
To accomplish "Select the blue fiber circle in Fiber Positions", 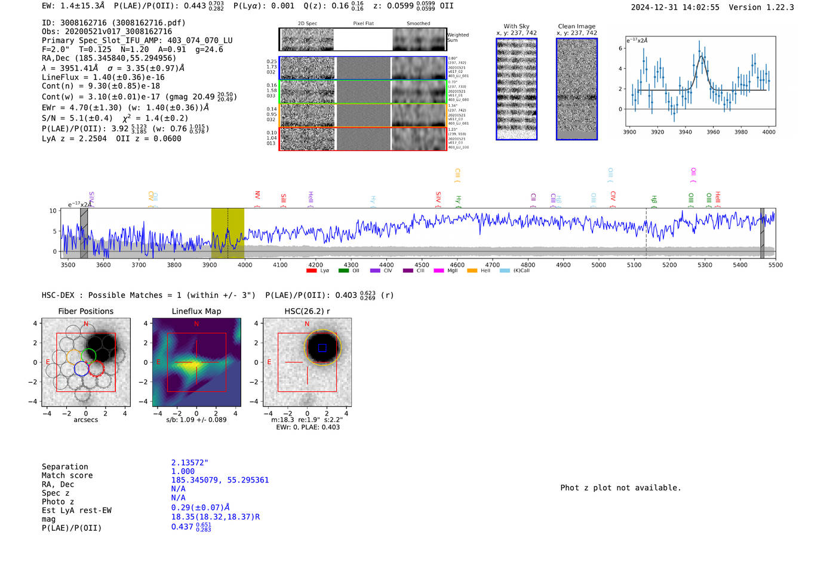I will [82, 368].
